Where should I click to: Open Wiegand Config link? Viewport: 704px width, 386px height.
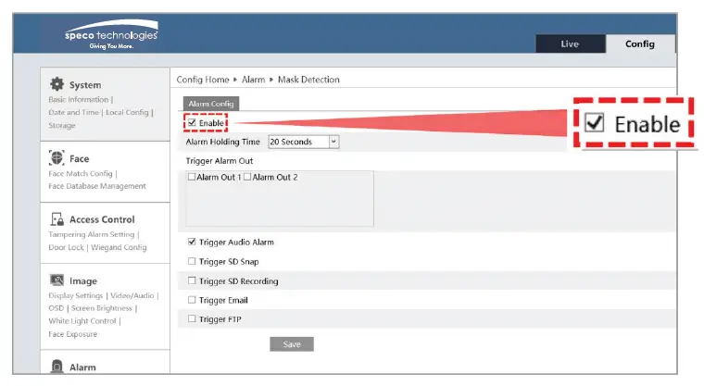119,247
